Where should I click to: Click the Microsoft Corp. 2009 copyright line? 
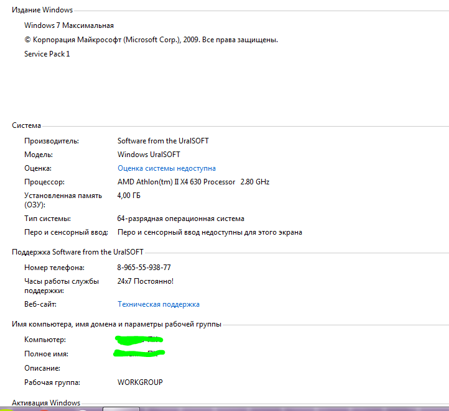(151, 40)
